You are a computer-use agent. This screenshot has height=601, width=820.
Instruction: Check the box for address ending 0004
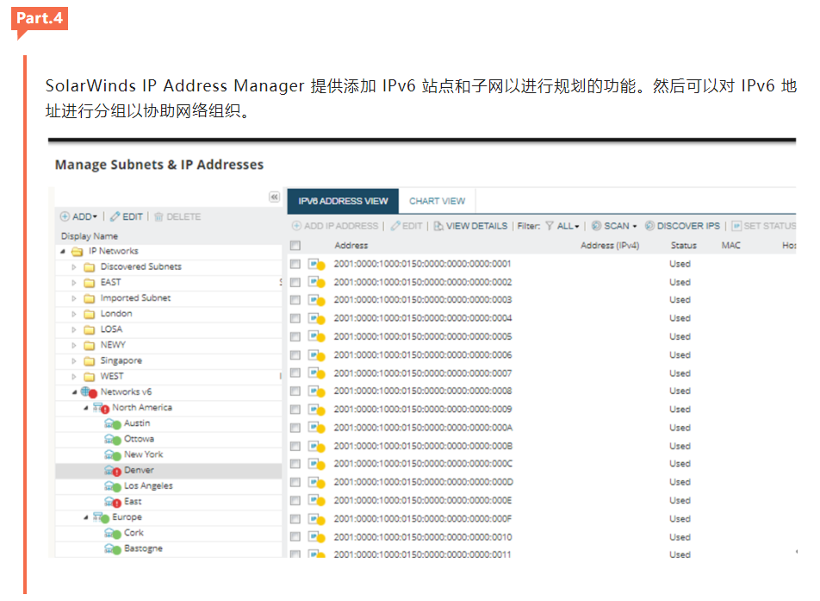[x=295, y=318]
